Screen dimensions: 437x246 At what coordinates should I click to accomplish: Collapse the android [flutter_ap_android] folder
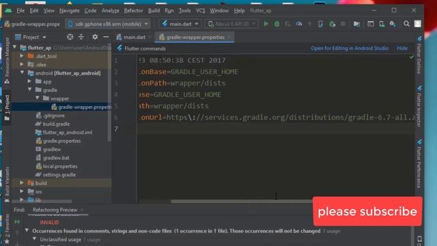click(22, 73)
